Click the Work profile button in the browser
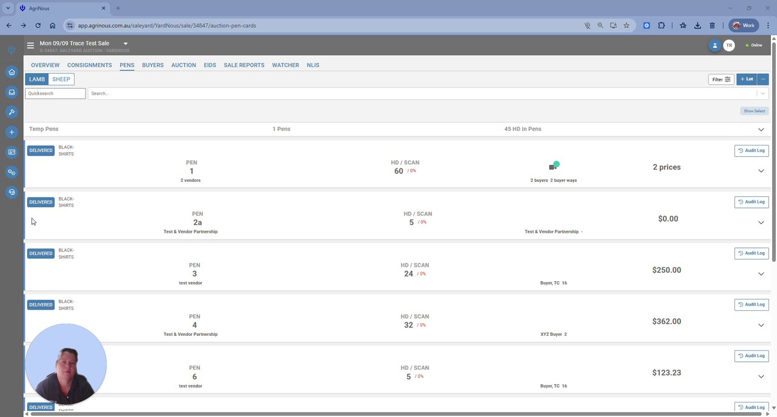This screenshot has width=777, height=417. point(744,25)
